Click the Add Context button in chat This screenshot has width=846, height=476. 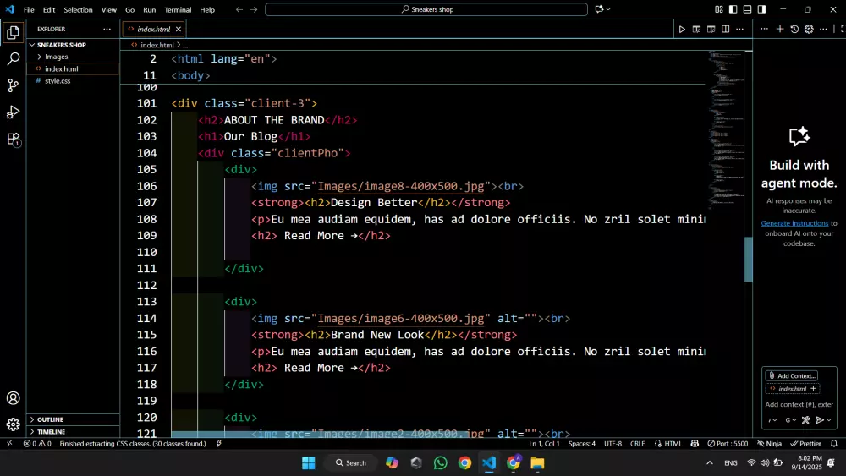pos(792,375)
